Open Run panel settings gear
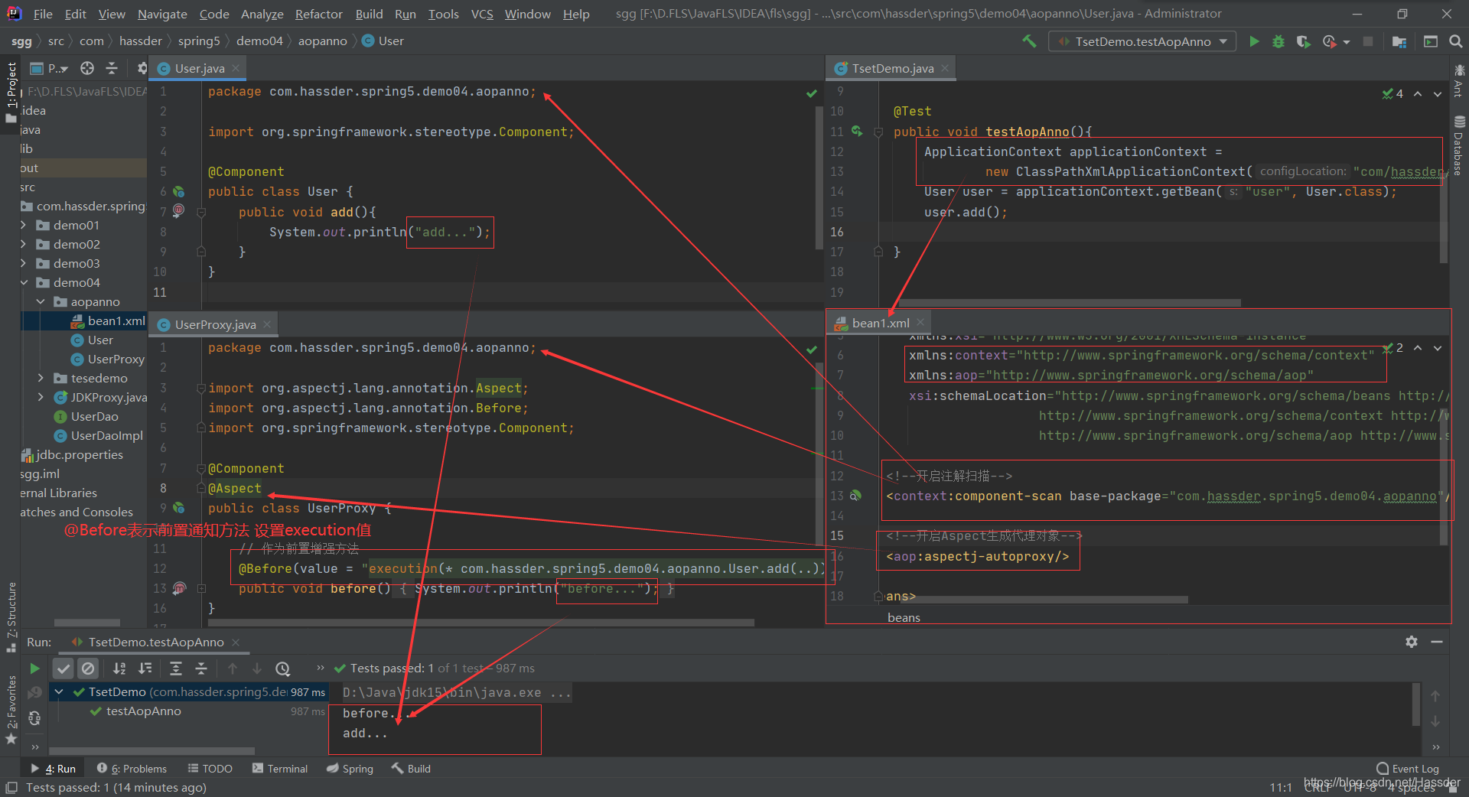This screenshot has width=1469, height=797. 1412,642
